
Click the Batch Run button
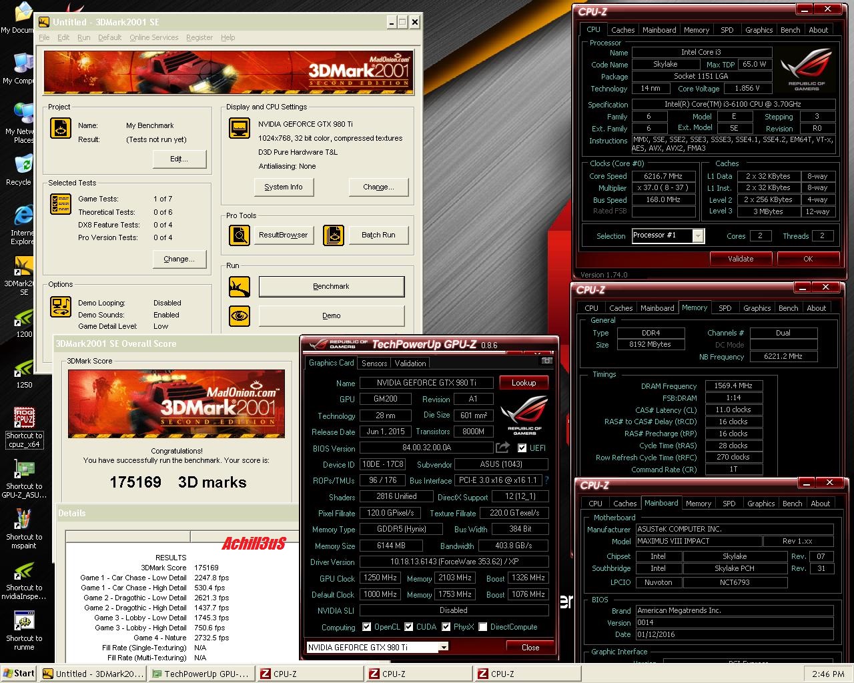click(x=378, y=235)
